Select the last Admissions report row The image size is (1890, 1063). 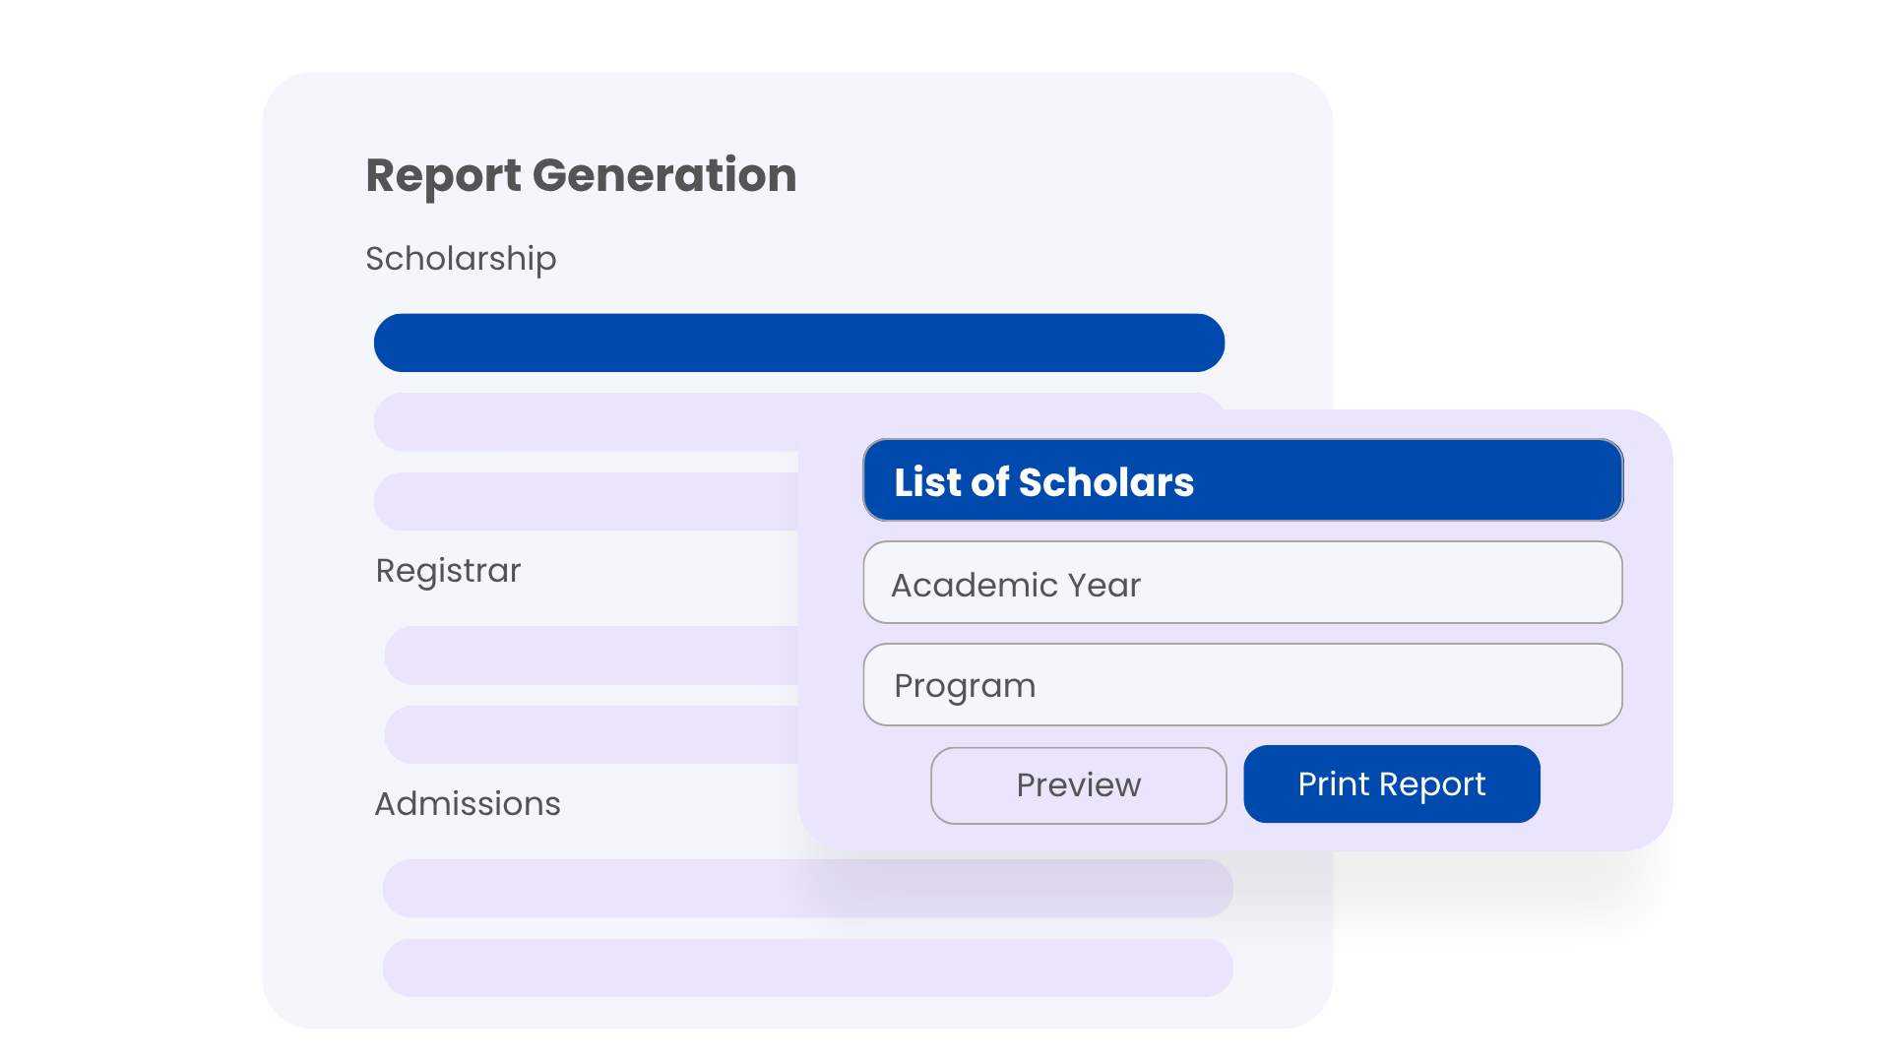tap(807, 968)
